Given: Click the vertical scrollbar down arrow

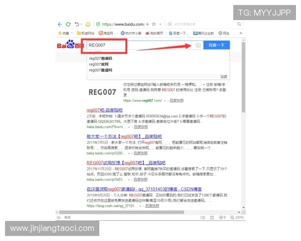Looking at the screenshot, I should [x=243, y=207].
